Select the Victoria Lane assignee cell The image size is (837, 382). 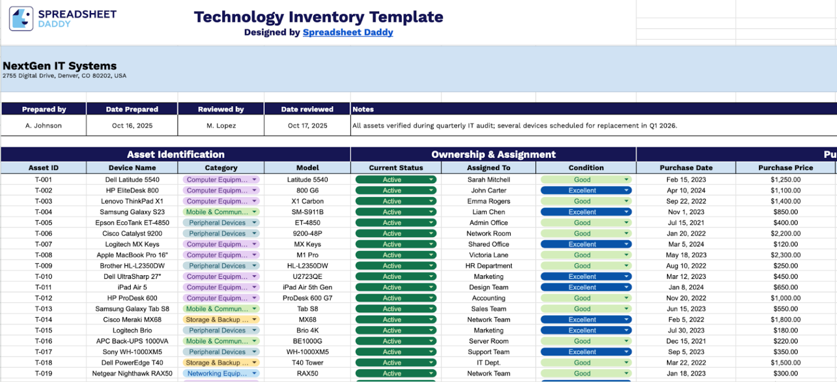click(489, 254)
